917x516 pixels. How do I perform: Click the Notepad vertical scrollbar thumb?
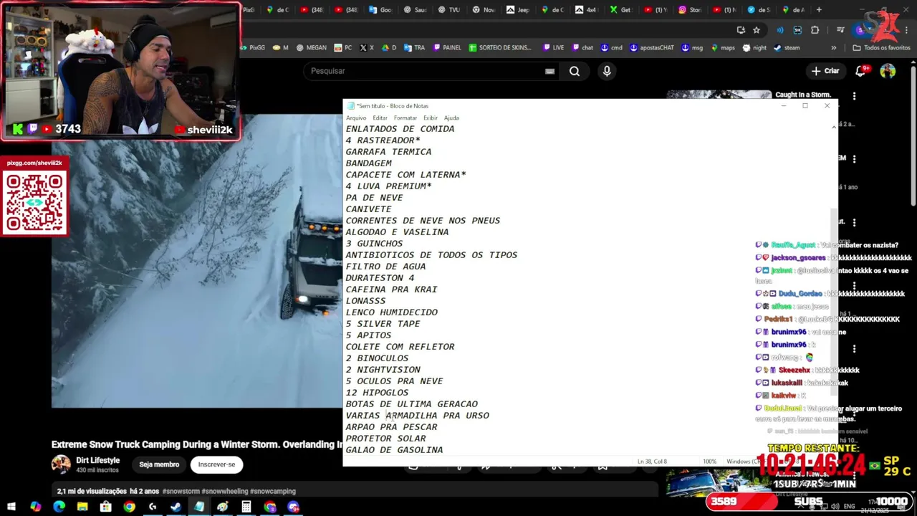(x=833, y=301)
